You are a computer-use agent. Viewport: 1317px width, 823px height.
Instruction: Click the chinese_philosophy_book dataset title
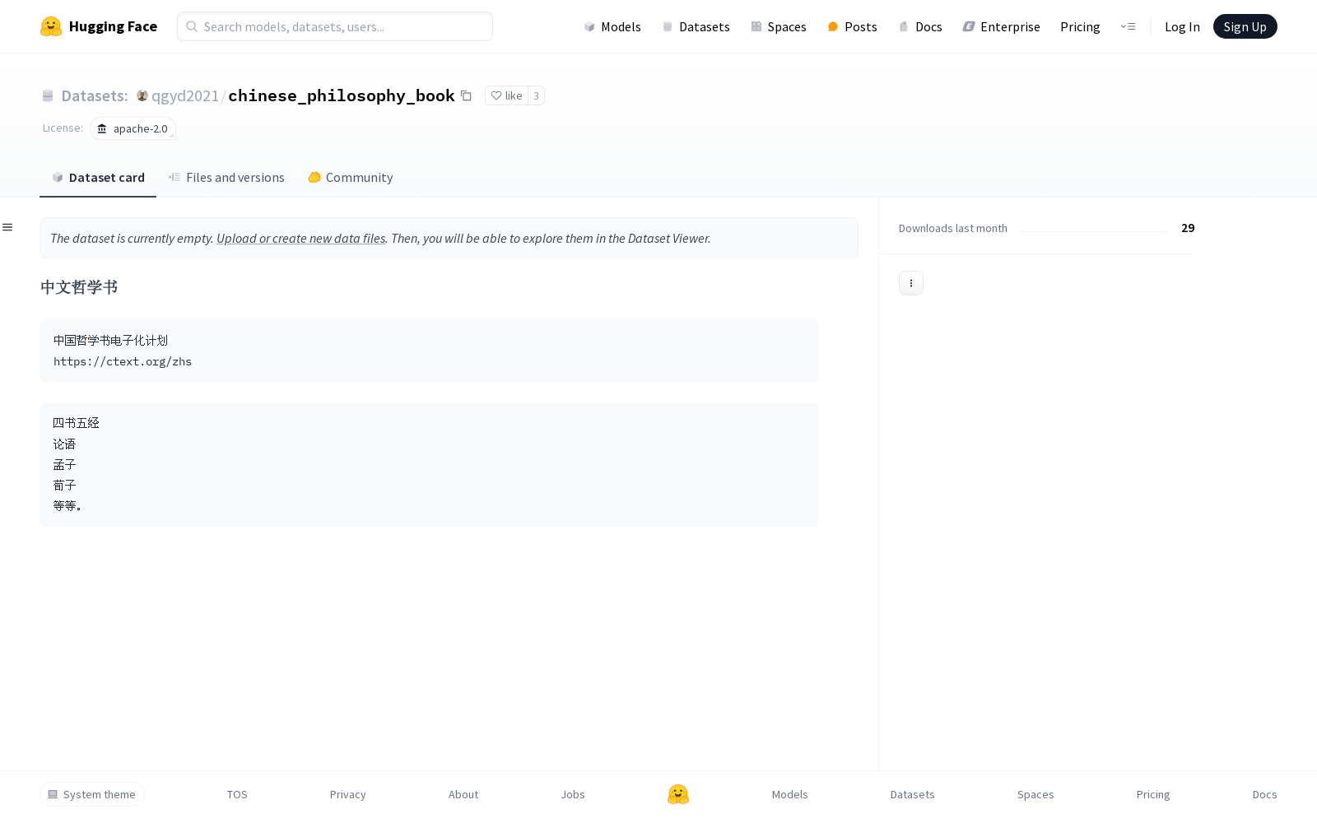click(x=341, y=95)
